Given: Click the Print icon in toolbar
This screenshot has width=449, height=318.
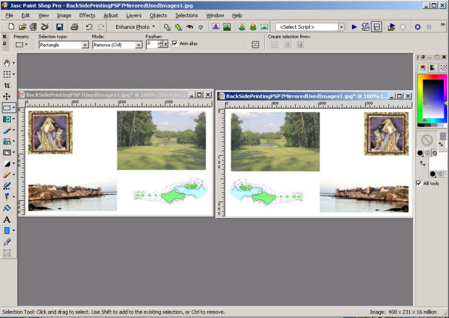Looking at the screenshot, I should [74, 27].
